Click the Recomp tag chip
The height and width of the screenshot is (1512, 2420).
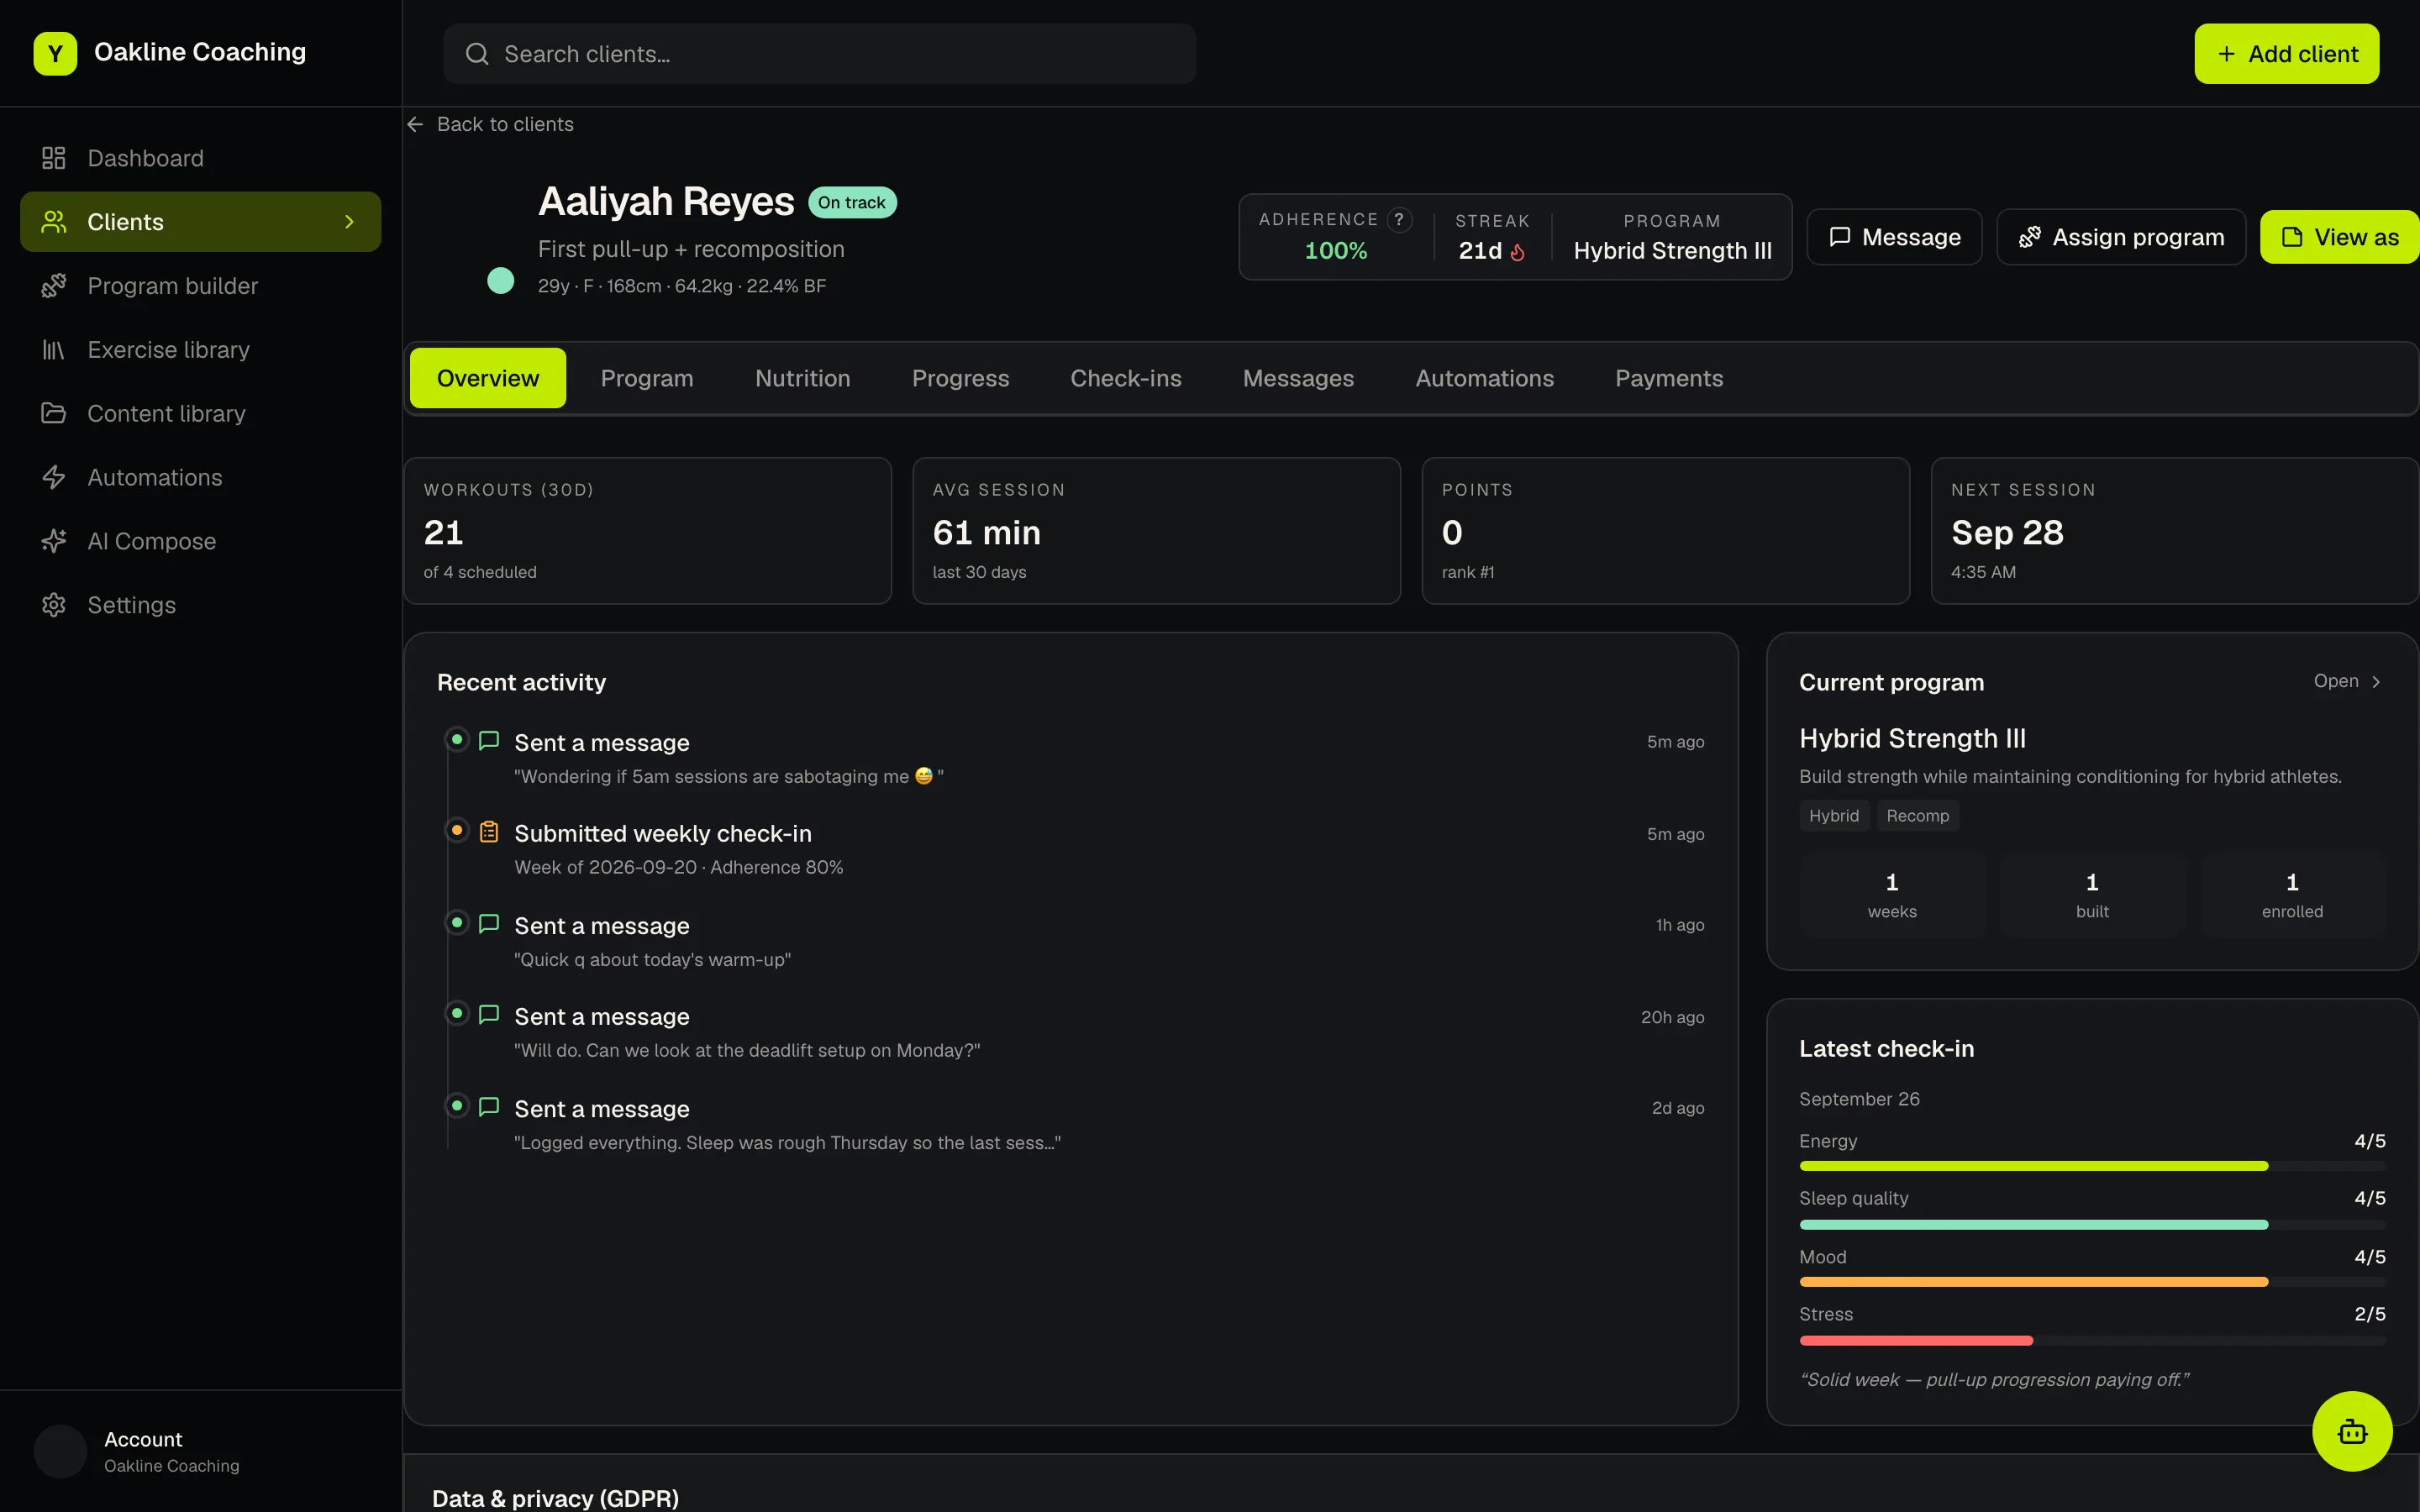1917,815
